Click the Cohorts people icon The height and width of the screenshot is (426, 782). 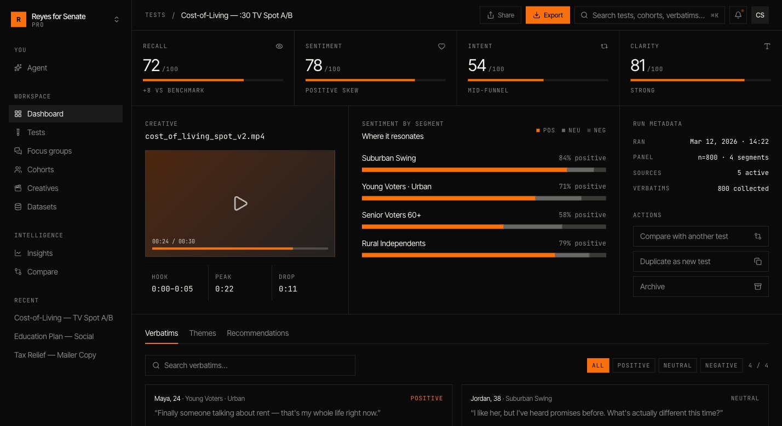18,170
